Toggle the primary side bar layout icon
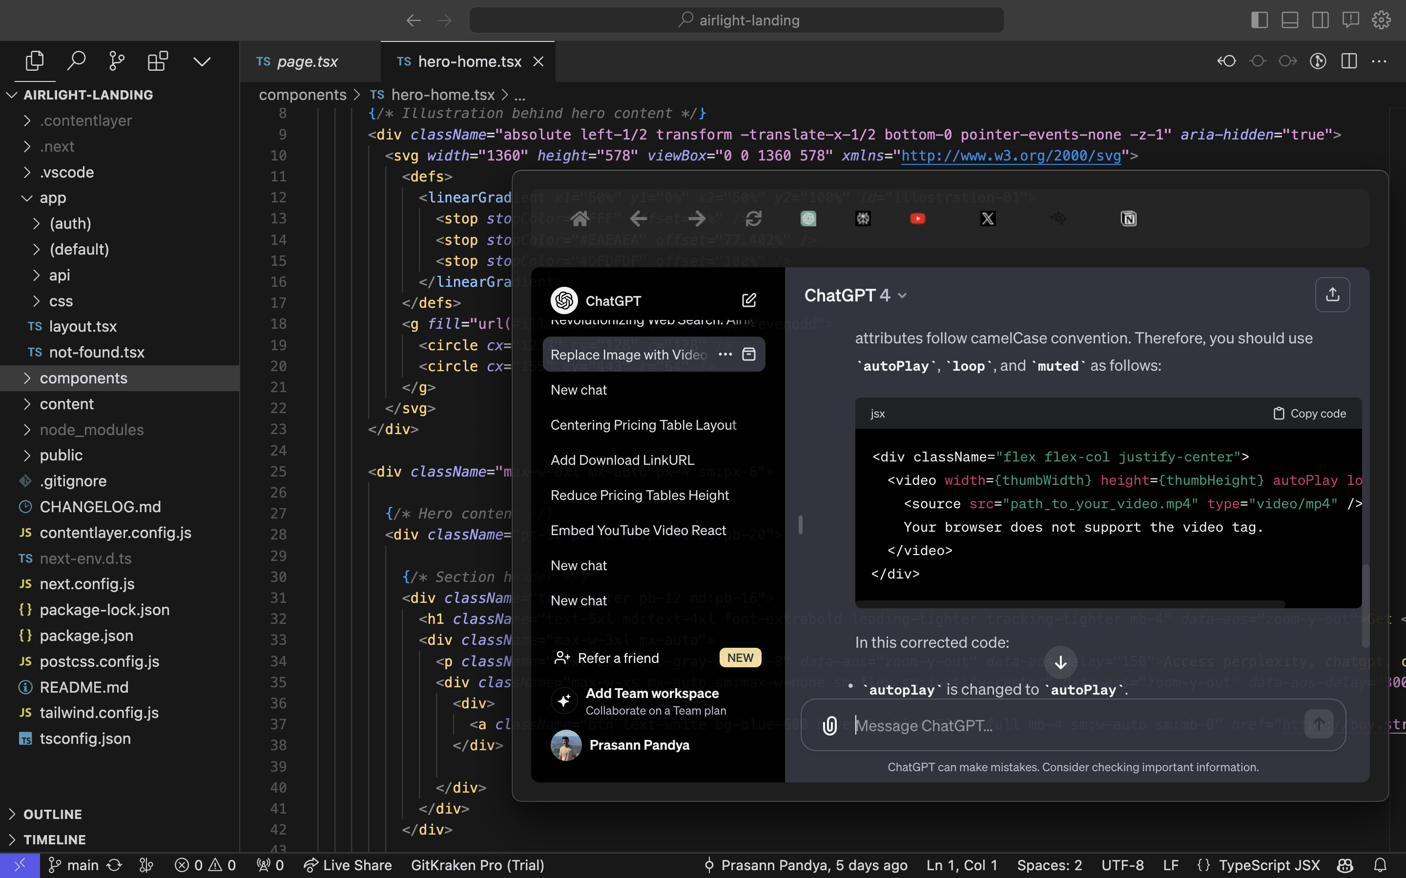 (x=1259, y=20)
